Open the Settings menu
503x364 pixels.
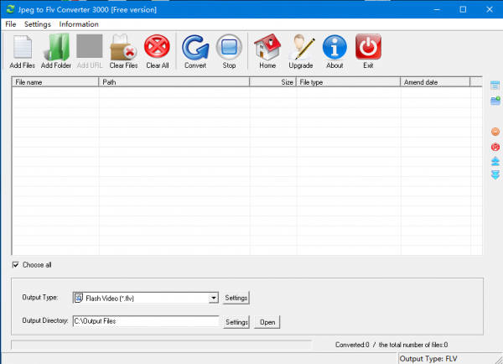pos(38,24)
